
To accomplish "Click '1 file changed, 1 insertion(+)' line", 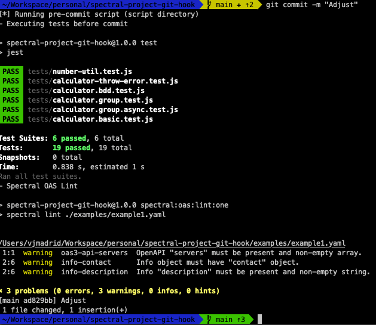I will click(65, 310).
